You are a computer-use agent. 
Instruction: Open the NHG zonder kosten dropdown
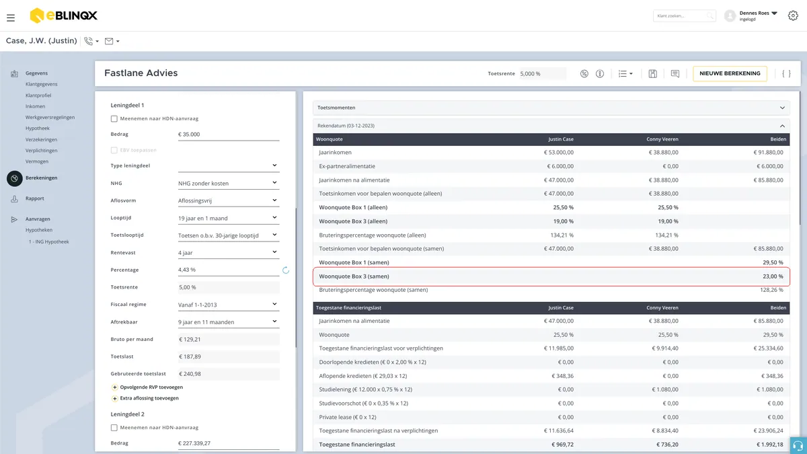click(x=229, y=183)
